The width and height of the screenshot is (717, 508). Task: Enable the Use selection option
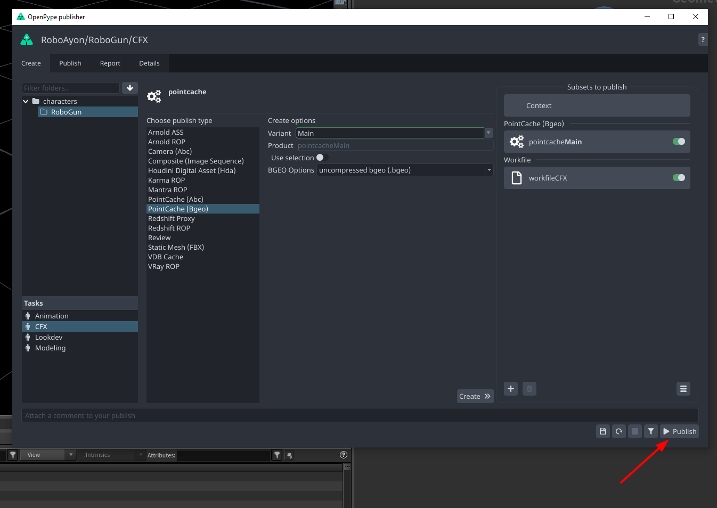click(x=320, y=158)
